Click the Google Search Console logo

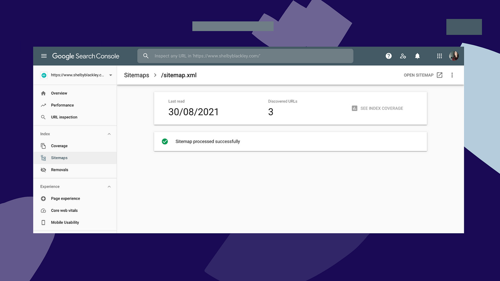pyautogui.click(x=86, y=56)
